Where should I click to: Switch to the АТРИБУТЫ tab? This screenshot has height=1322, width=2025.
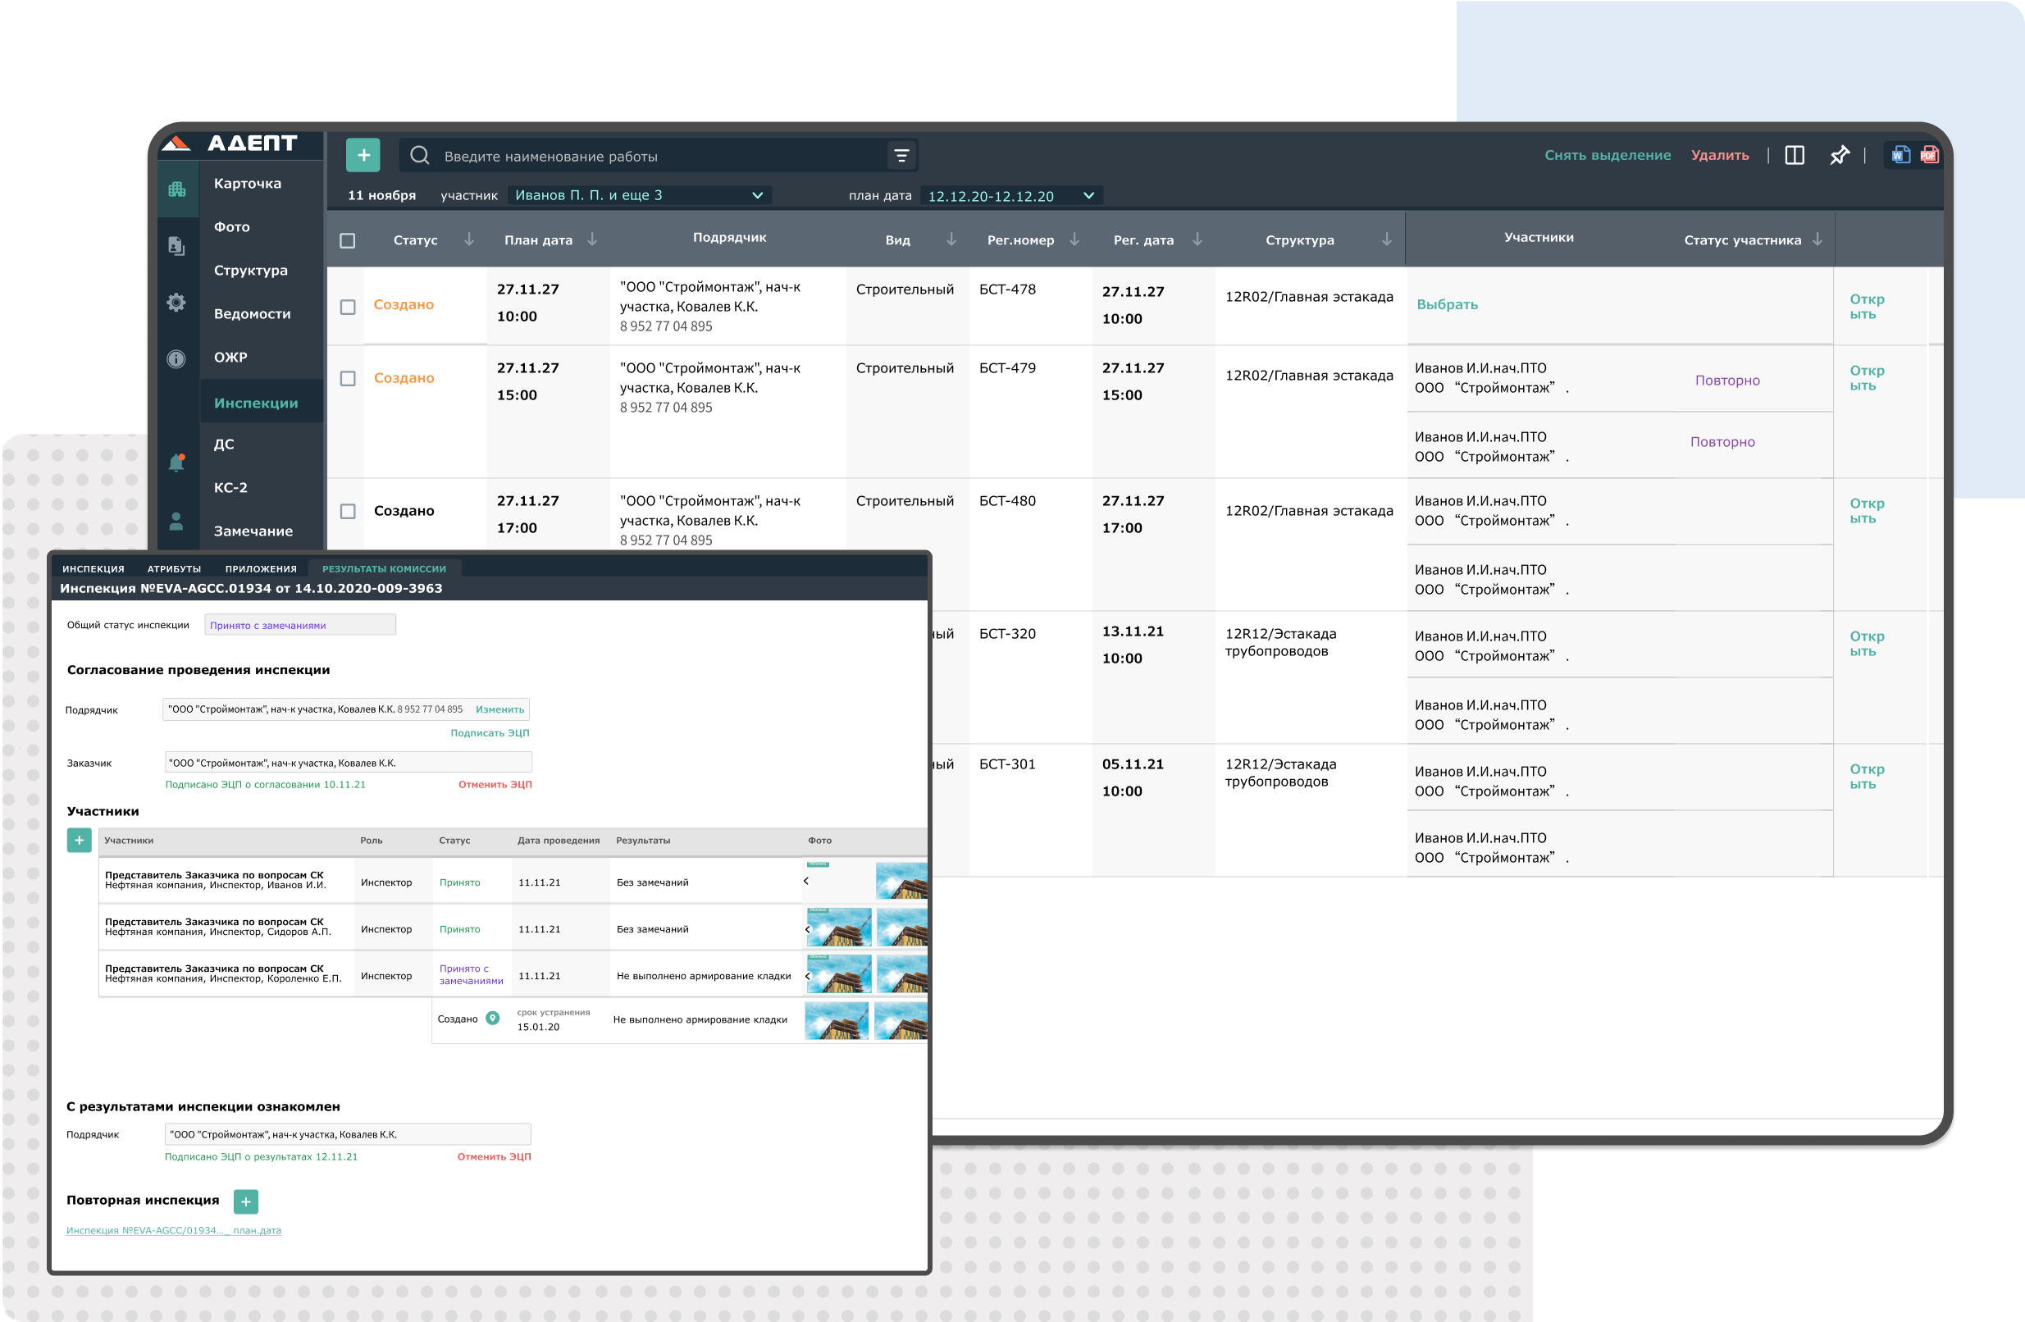[x=174, y=569]
